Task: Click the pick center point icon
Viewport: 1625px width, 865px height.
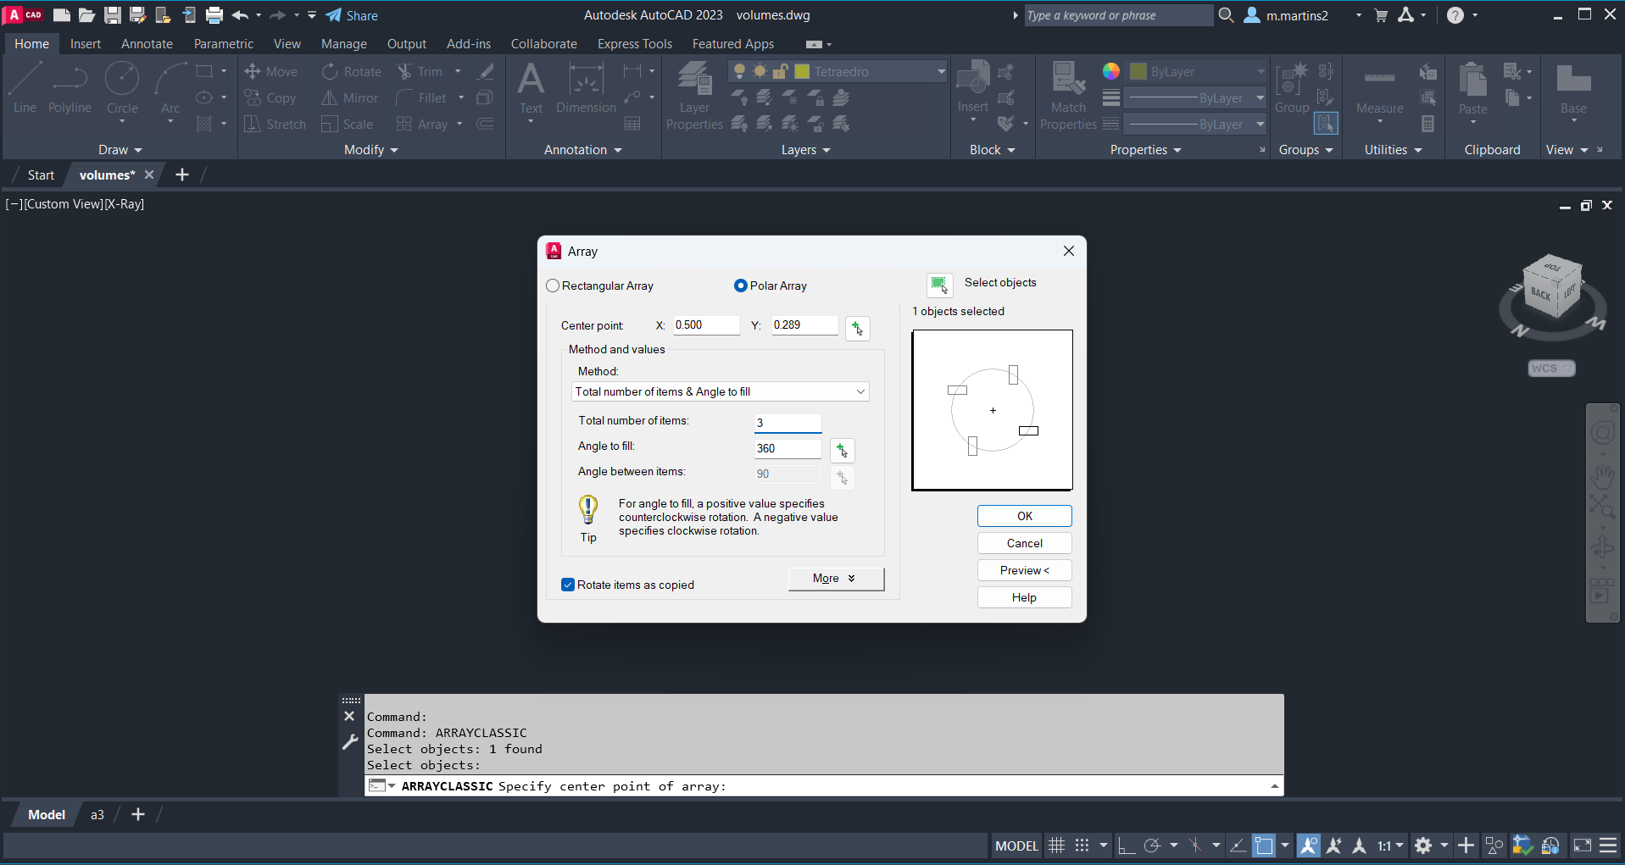Action: (x=857, y=328)
